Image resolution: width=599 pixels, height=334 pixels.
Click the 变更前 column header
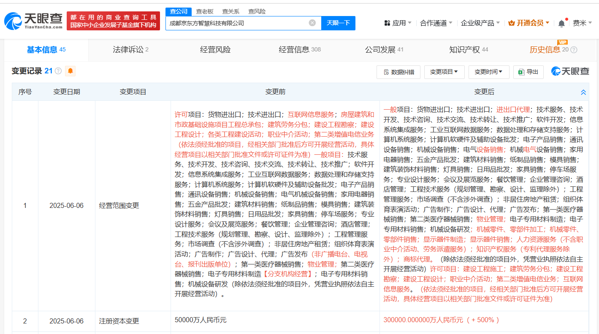(275, 92)
